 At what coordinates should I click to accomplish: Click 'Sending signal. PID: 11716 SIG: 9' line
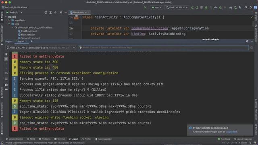(x=51, y=79)
